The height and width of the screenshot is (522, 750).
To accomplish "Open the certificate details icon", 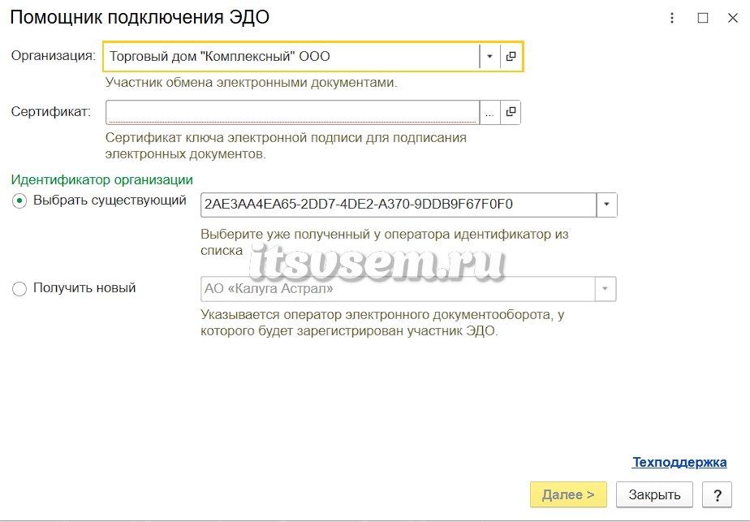I will (511, 112).
